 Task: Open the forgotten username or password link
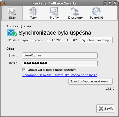tap(60, 75)
